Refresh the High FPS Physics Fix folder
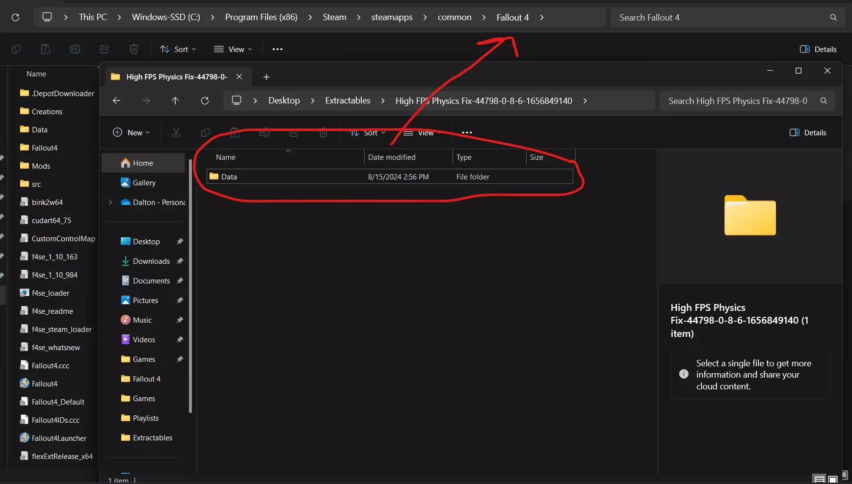The width and height of the screenshot is (852, 484). pyautogui.click(x=205, y=101)
